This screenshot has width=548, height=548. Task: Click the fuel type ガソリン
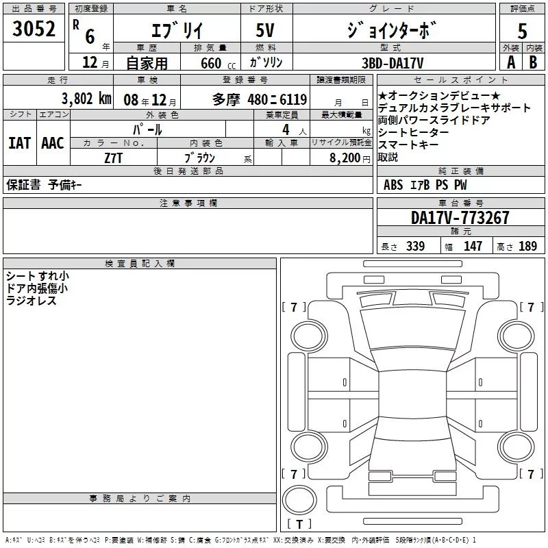[x=266, y=62]
